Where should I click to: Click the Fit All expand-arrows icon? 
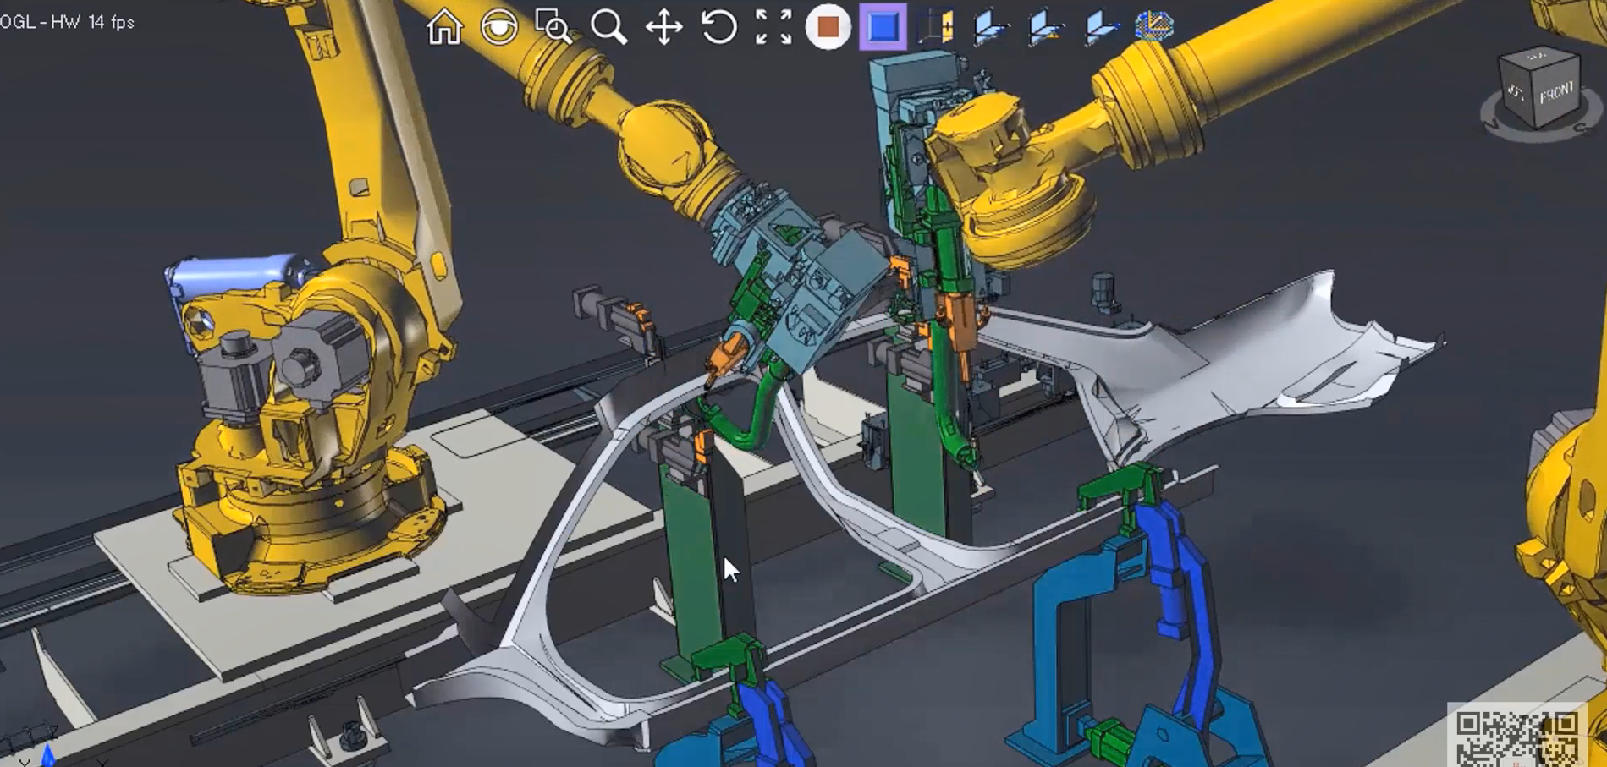coord(773,27)
